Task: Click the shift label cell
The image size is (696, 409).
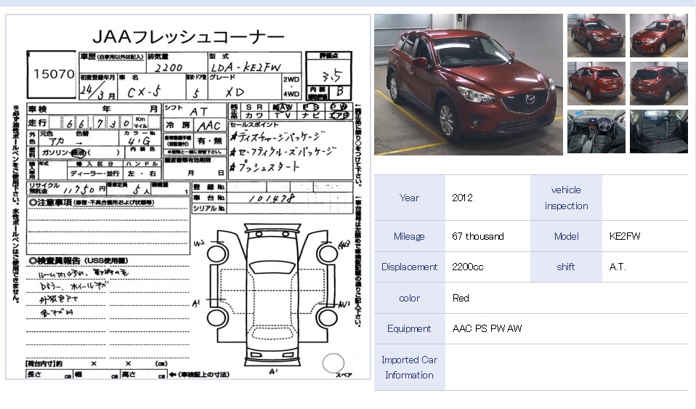Action: [566, 267]
